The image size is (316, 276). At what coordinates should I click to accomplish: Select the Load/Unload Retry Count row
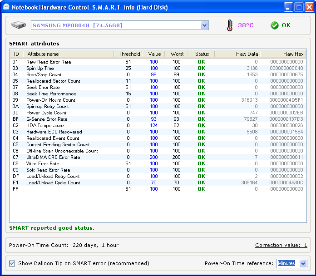[158, 176]
